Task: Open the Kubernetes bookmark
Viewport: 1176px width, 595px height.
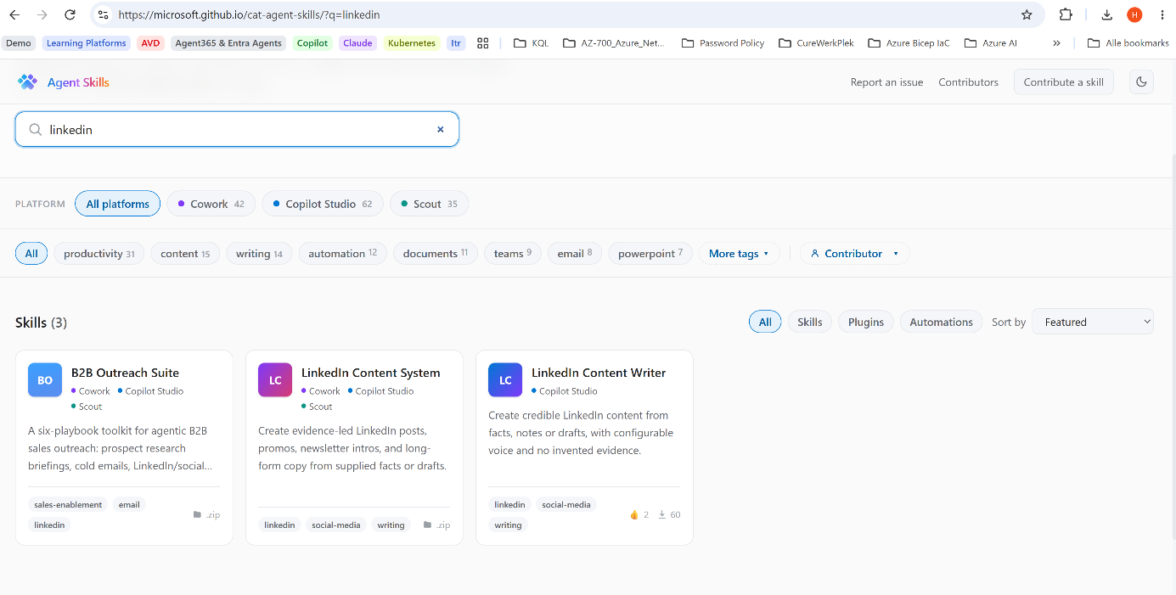Action: click(411, 43)
